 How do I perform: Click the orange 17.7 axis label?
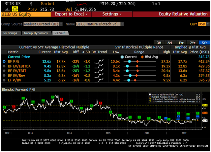click(205, 113)
